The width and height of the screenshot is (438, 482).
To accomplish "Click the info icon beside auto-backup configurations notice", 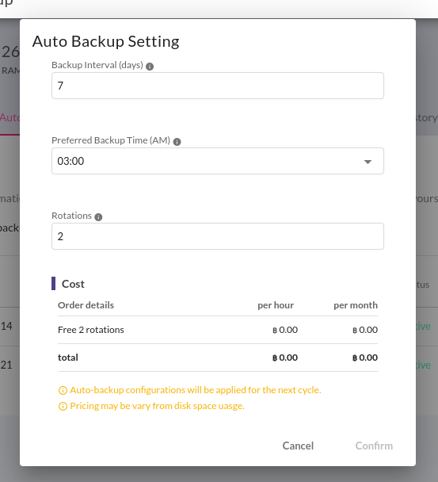I will pos(63,390).
